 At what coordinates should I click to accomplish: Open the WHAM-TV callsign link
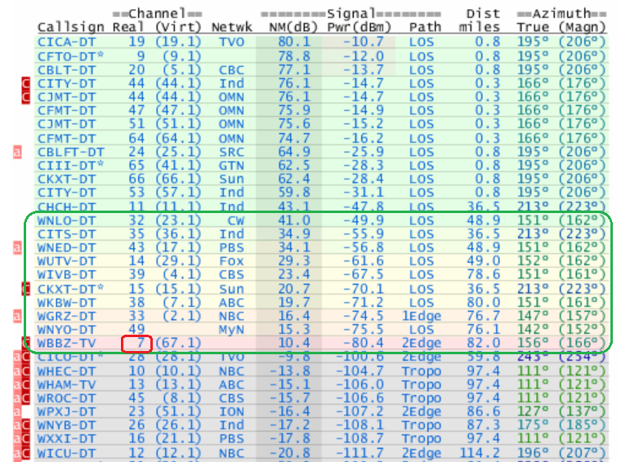(66, 384)
